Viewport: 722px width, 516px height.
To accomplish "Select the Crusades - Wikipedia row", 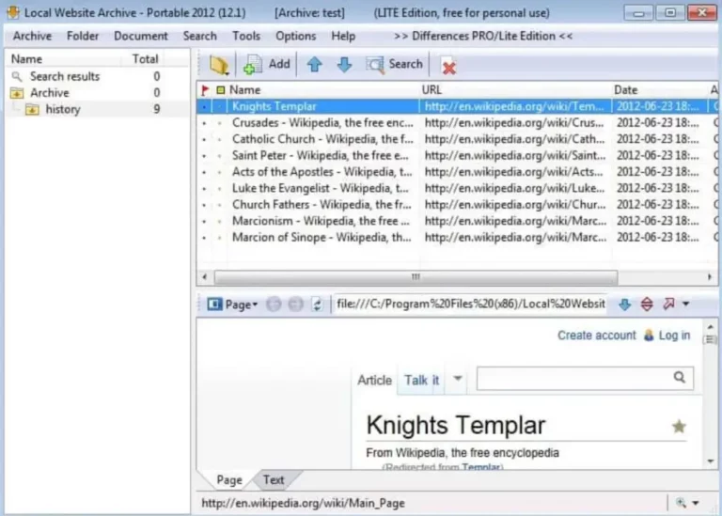I will click(x=456, y=123).
